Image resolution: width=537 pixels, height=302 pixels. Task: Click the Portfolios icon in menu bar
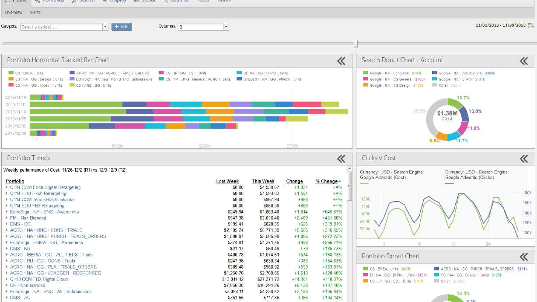pos(38,1)
